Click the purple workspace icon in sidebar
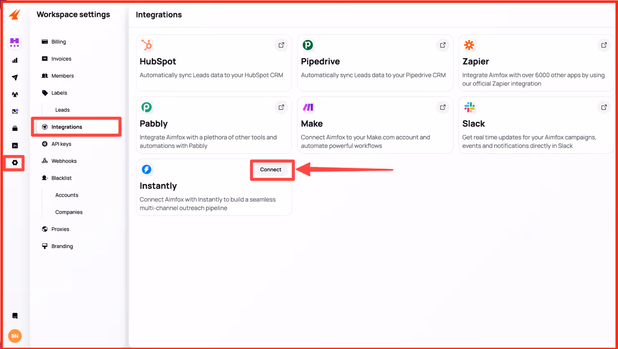 (x=15, y=43)
